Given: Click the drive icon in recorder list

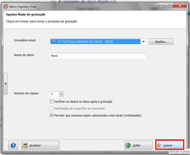Looking at the screenshot, I should 54,41.
